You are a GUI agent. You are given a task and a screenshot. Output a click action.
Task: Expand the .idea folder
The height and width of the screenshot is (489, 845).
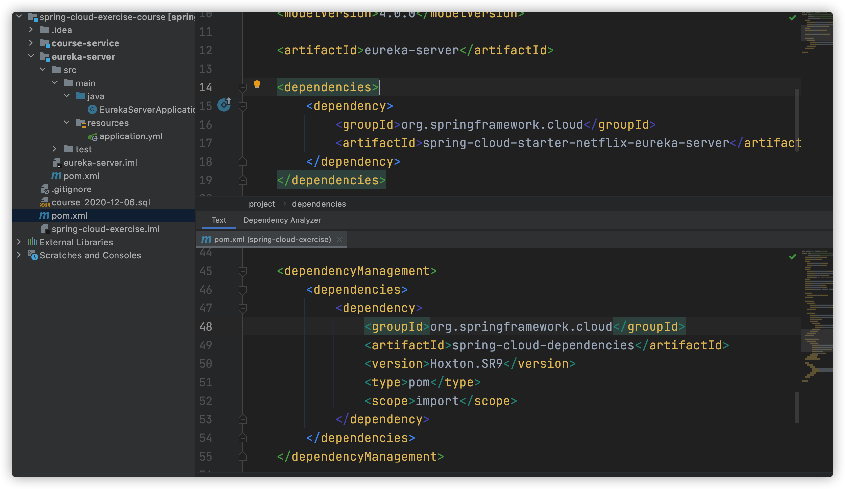(31, 30)
